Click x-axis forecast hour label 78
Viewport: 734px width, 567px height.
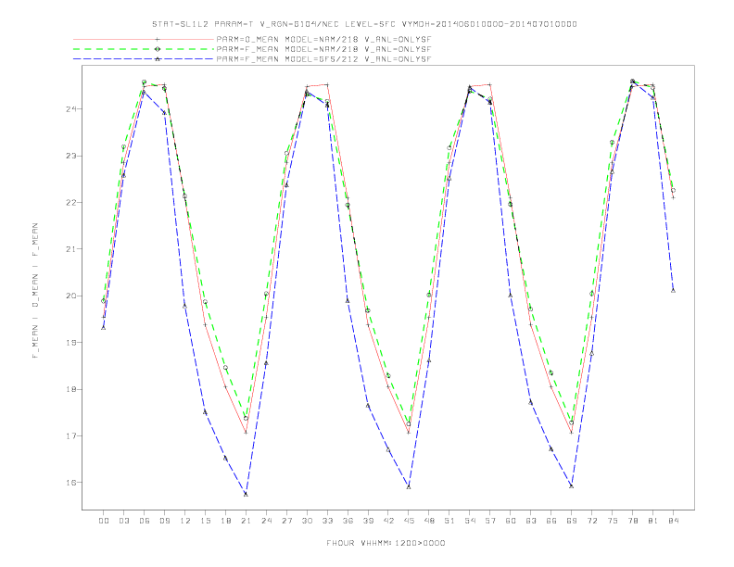[x=633, y=521]
